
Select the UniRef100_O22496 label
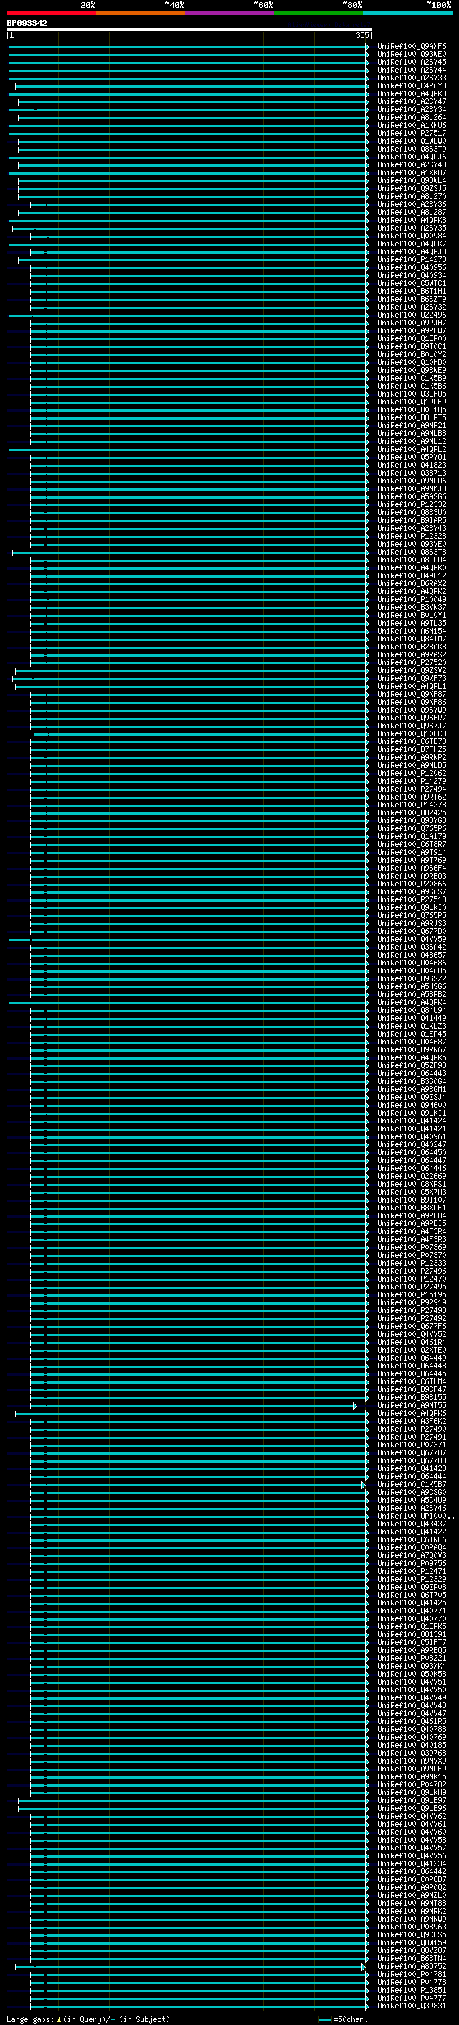[412, 315]
